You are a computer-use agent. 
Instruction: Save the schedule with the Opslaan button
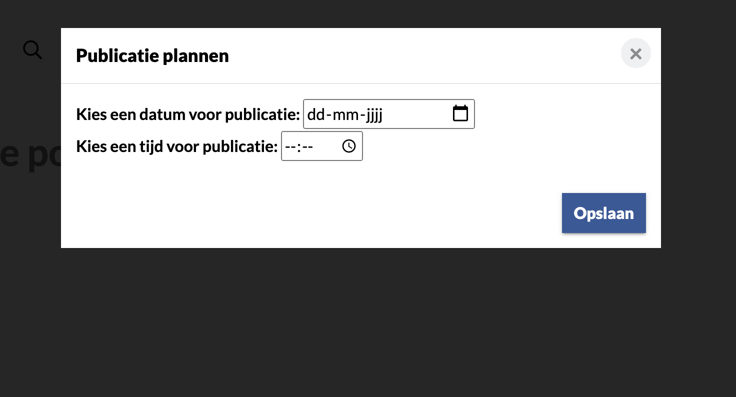pyautogui.click(x=603, y=213)
